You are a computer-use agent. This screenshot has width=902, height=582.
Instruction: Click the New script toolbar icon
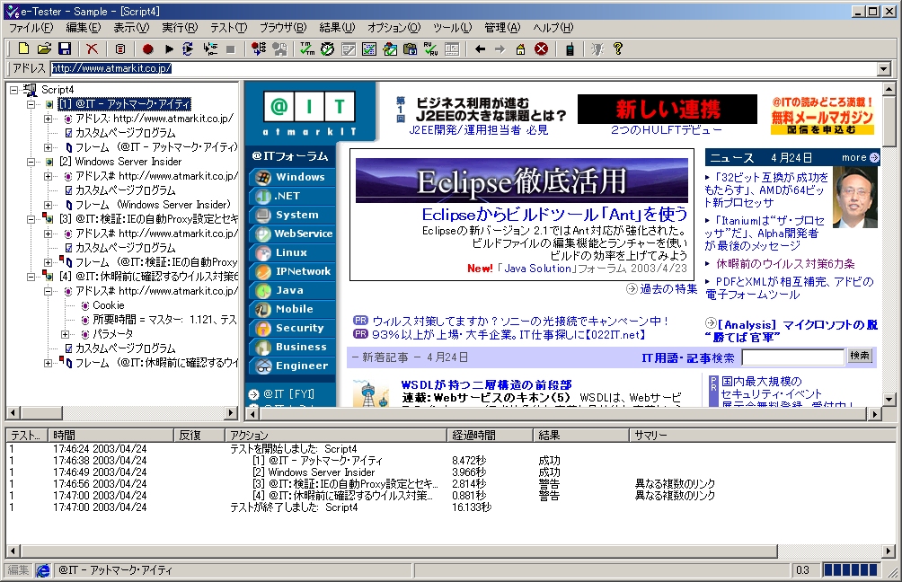pyautogui.click(x=23, y=48)
